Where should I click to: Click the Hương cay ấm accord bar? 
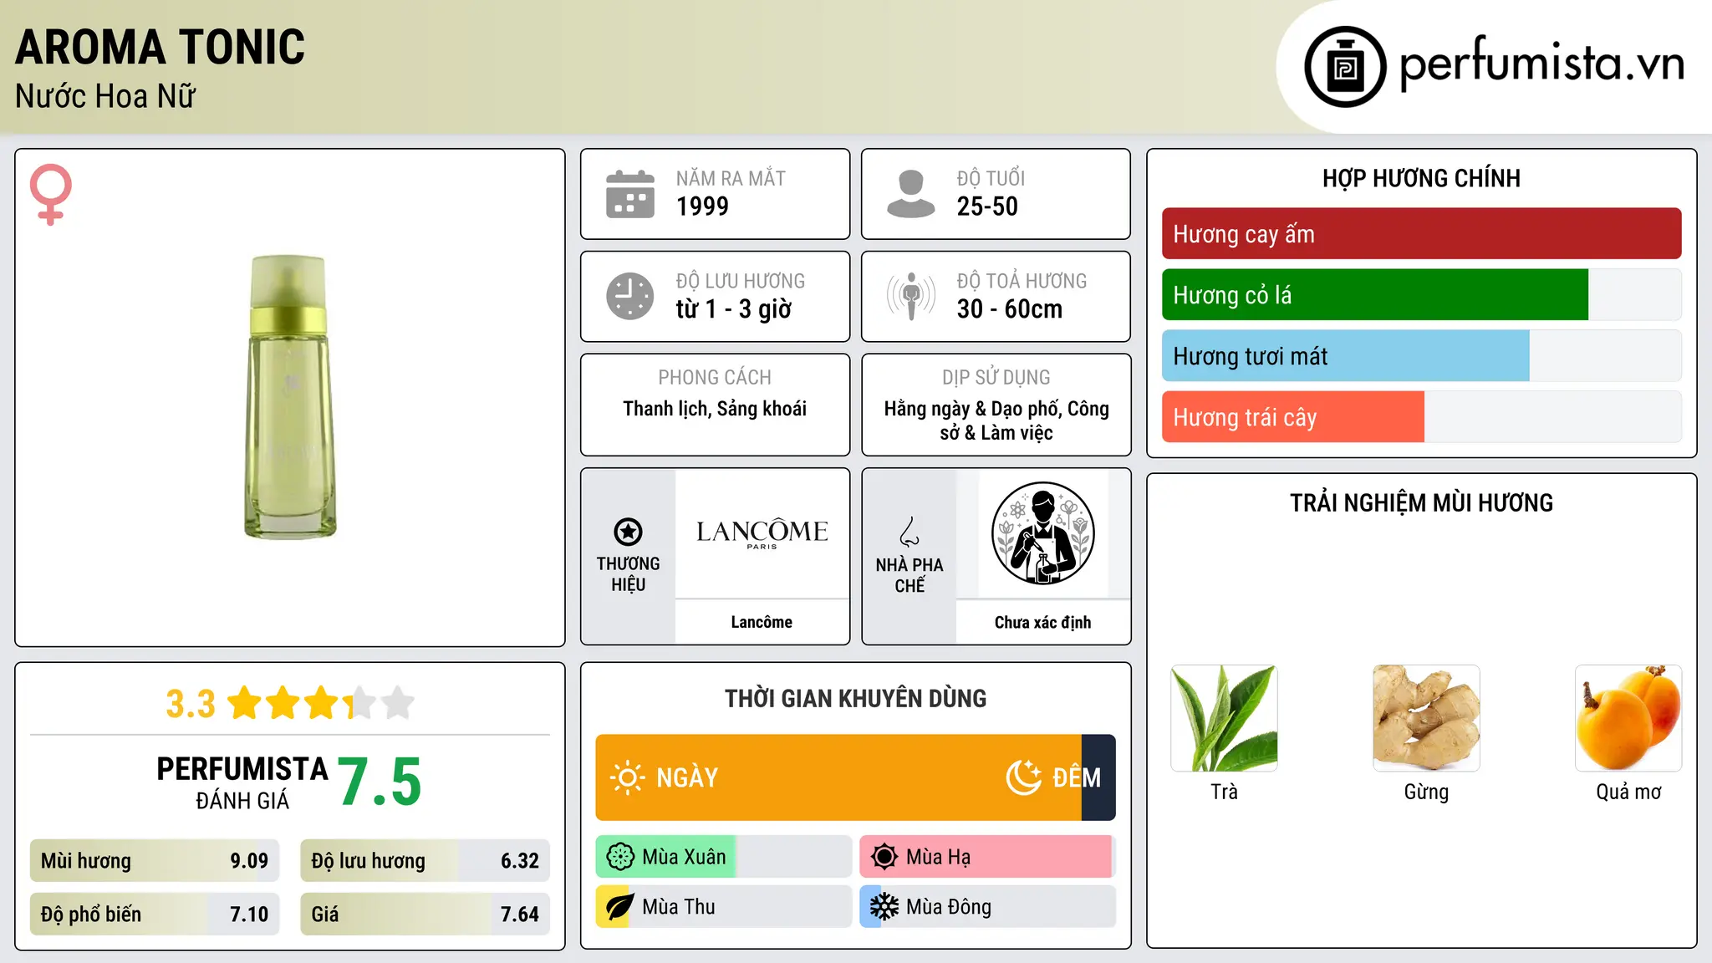click(x=1421, y=234)
